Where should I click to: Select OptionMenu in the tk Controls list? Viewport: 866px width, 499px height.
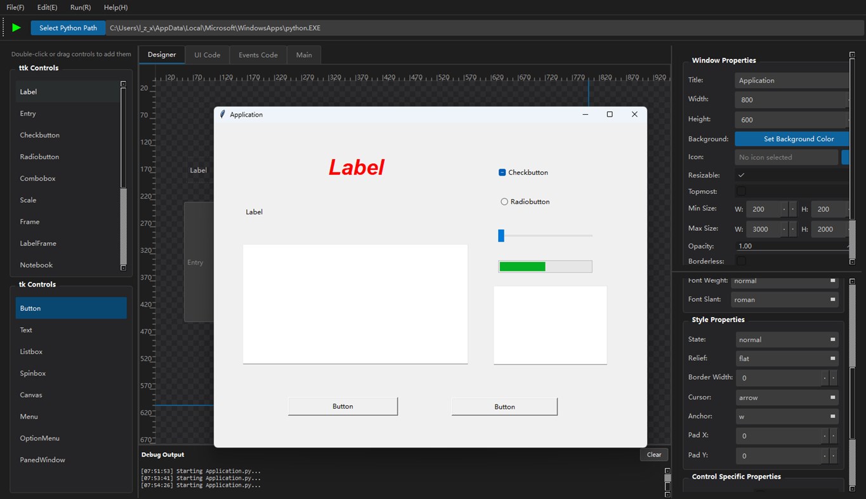click(x=71, y=438)
